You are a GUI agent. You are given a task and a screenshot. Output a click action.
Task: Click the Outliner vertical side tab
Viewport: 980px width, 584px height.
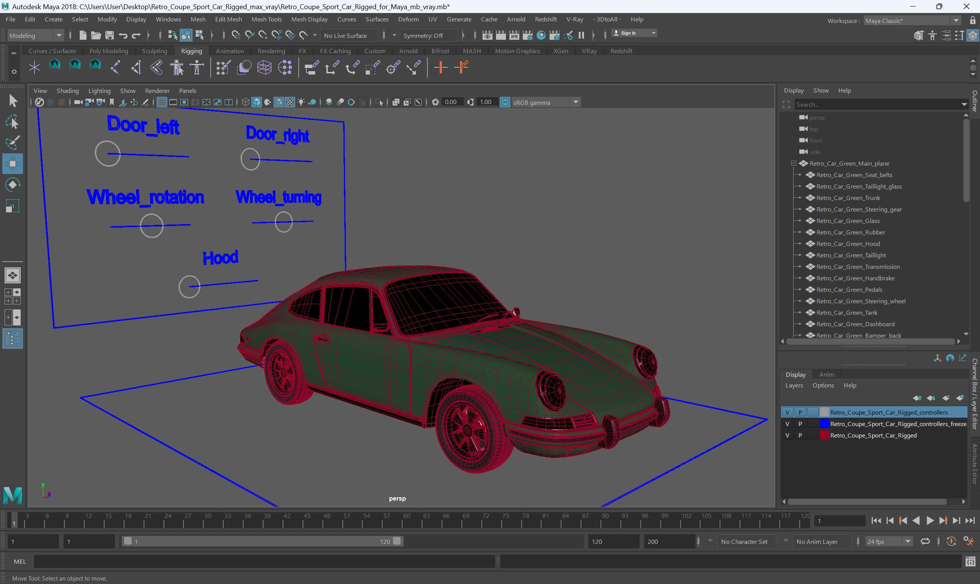[x=975, y=101]
